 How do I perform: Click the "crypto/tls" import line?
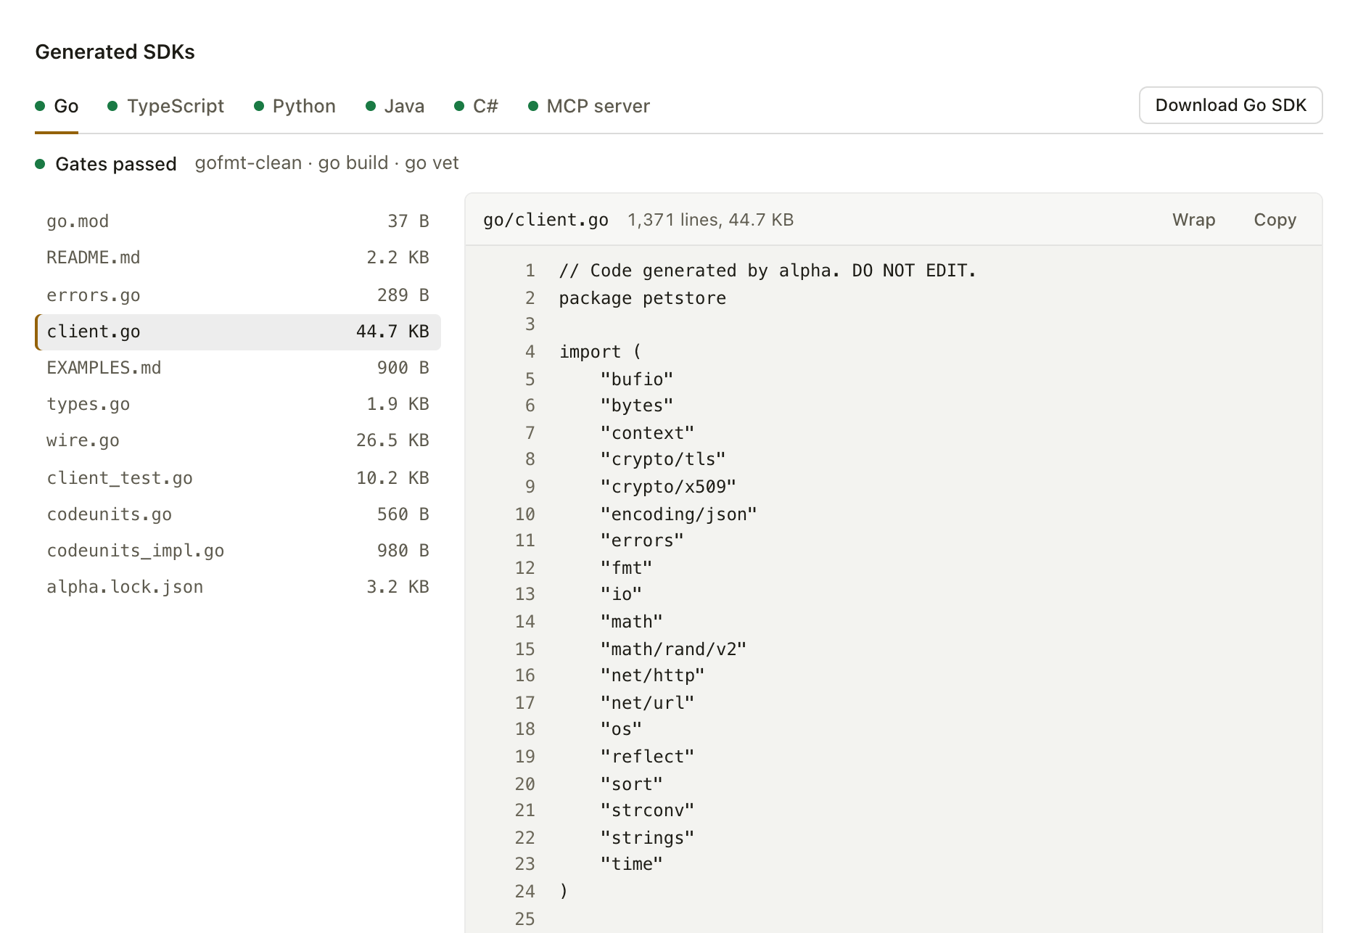663,459
